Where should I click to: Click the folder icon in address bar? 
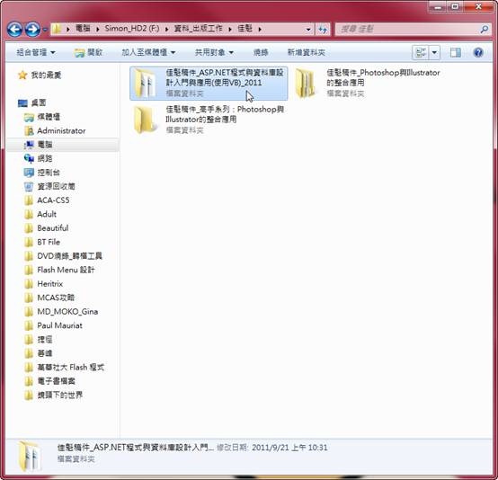pyautogui.click(x=57, y=29)
